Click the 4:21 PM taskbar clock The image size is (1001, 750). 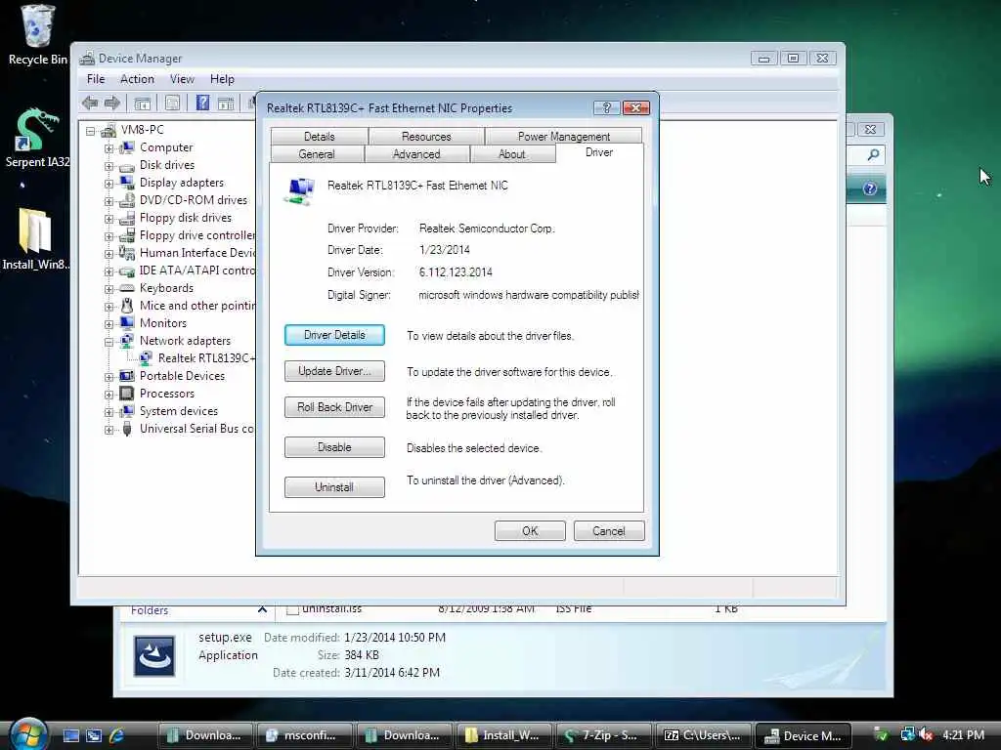(963, 734)
